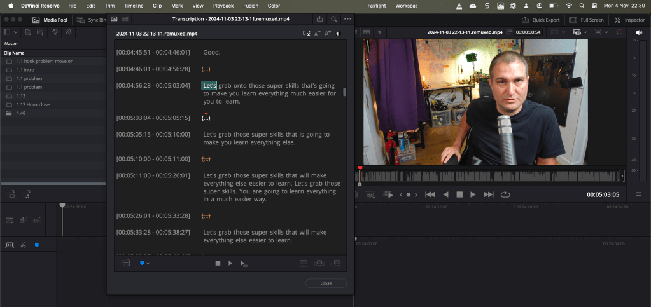Mute audio via speaker icon
The image size is (651, 307).
coord(638,32)
